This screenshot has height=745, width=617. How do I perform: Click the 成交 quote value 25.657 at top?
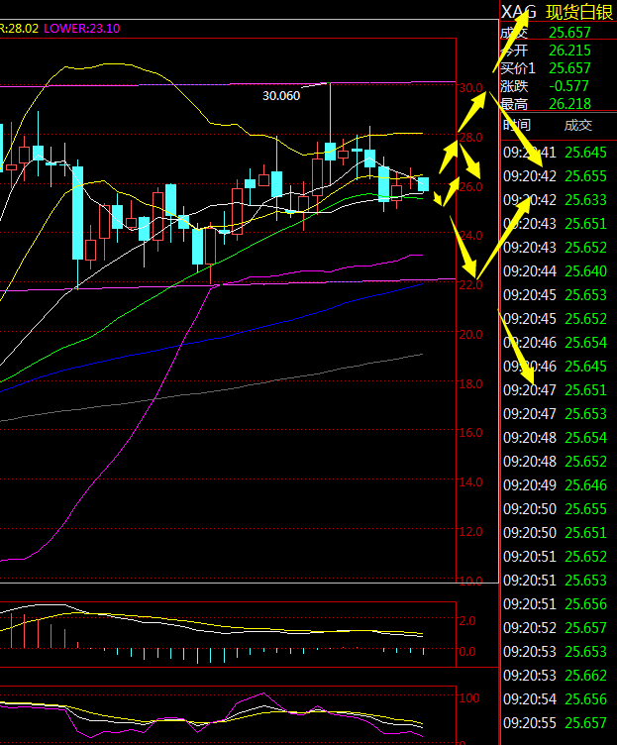pos(569,33)
